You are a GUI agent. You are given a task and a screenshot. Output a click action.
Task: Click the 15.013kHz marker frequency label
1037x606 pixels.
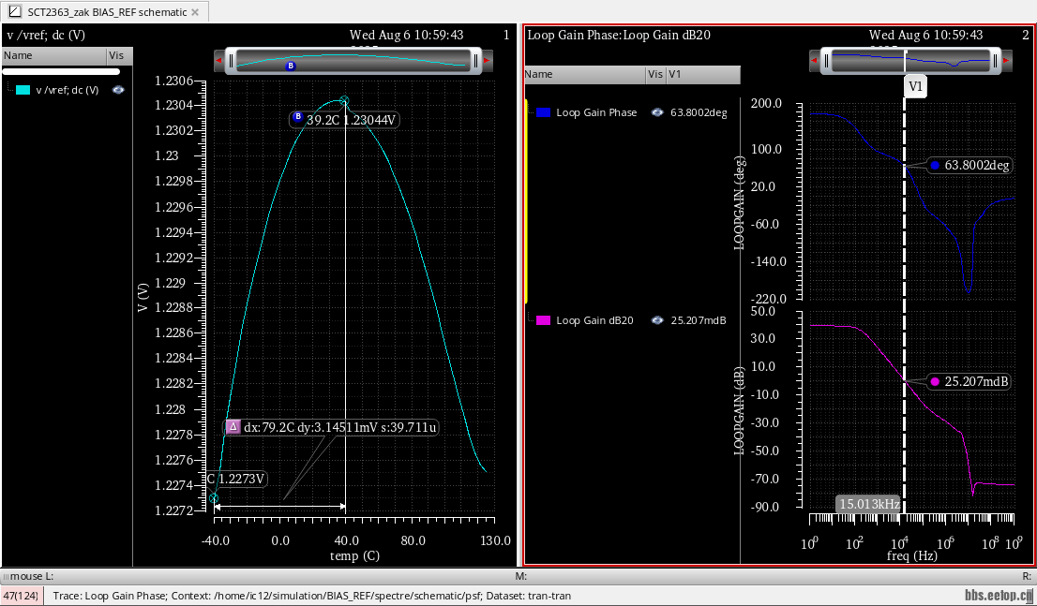coord(870,504)
